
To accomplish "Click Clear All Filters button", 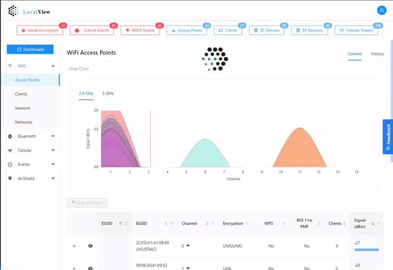I will [x=87, y=202].
